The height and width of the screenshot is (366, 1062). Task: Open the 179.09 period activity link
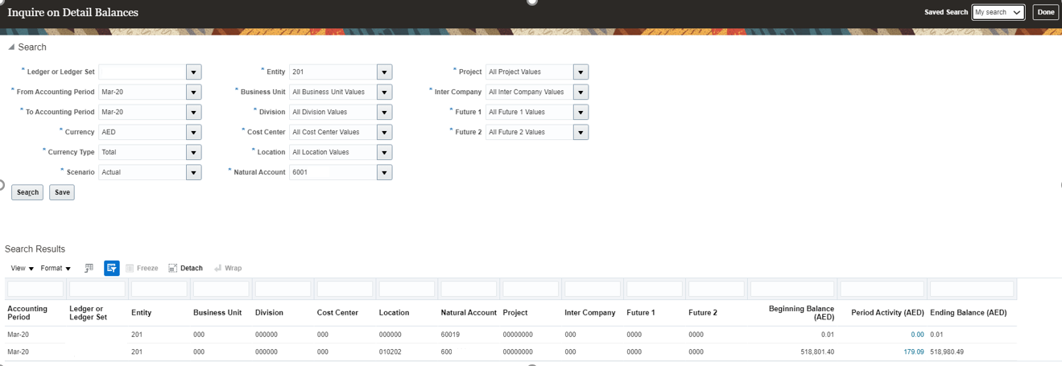click(x=914, y=352)
